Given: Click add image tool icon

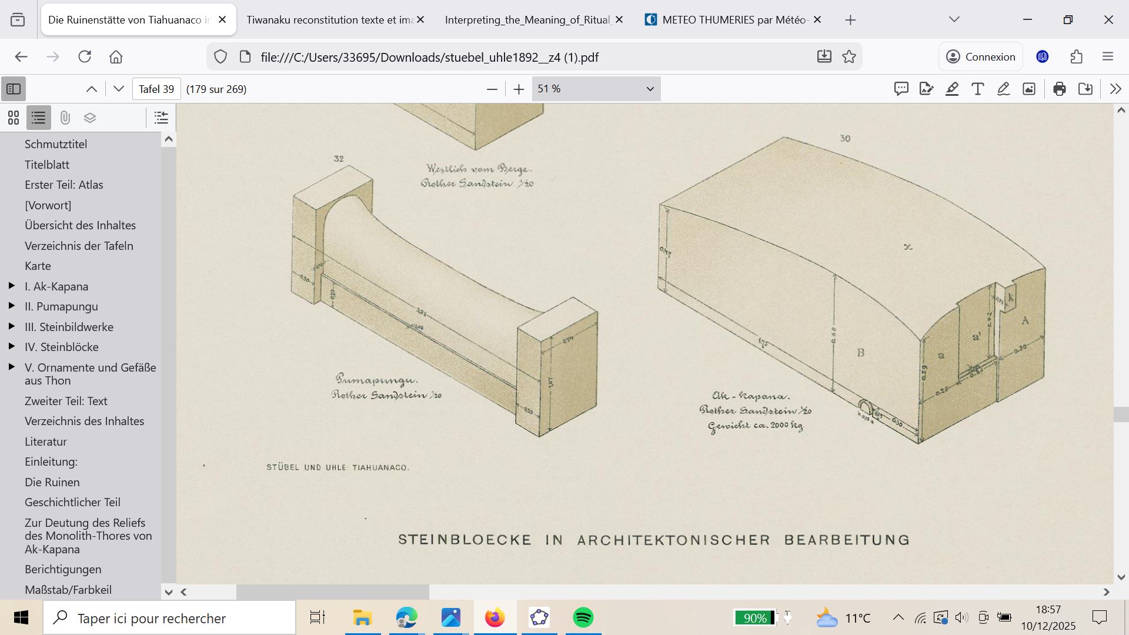Looking at the screenshot, I should coord(1029,89).
